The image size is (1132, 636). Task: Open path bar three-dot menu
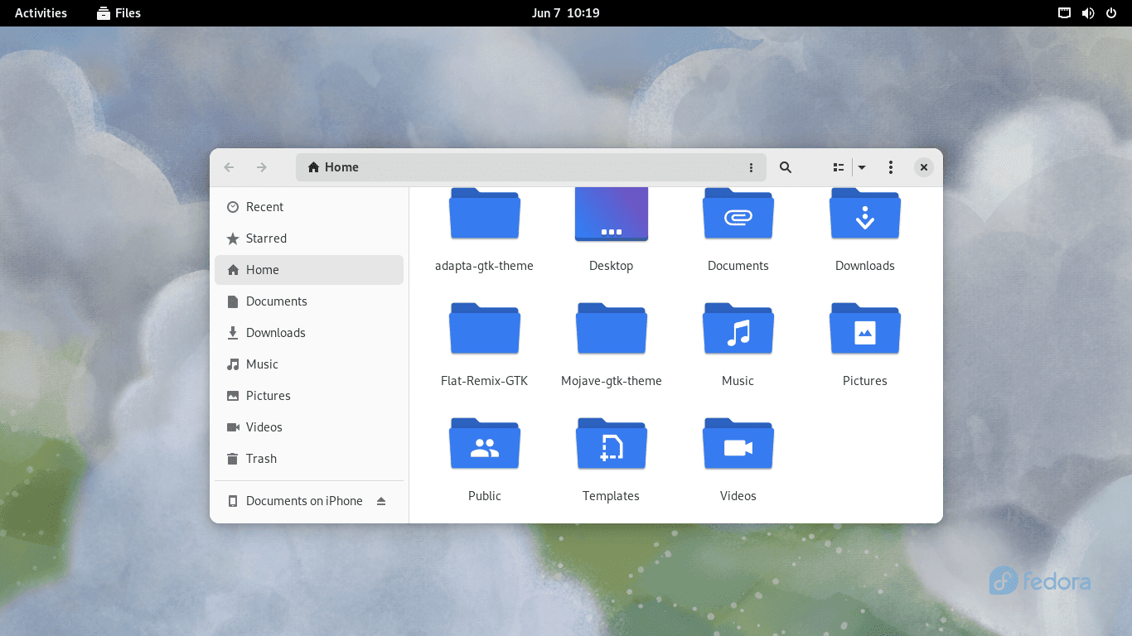coord(752,167)
